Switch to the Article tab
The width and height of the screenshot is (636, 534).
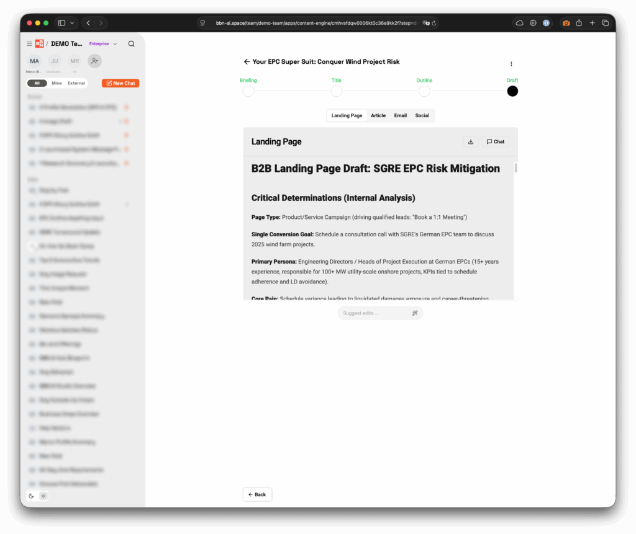pyautogui.click(x=378, y=115)
